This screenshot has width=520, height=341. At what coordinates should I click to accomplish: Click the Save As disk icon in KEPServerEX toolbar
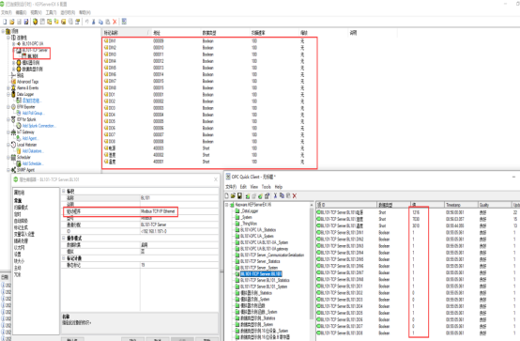[26, 22]
